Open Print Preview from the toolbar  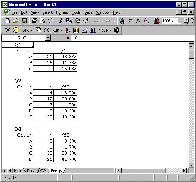point(43,21)
